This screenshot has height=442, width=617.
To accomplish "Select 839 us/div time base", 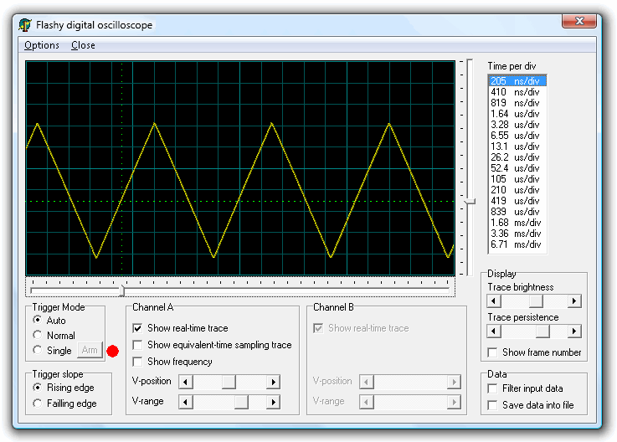I will (517, 212).
